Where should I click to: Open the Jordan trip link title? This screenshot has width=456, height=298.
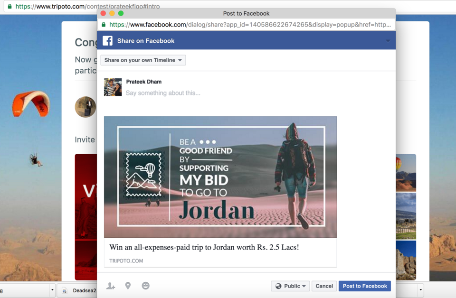204,247
